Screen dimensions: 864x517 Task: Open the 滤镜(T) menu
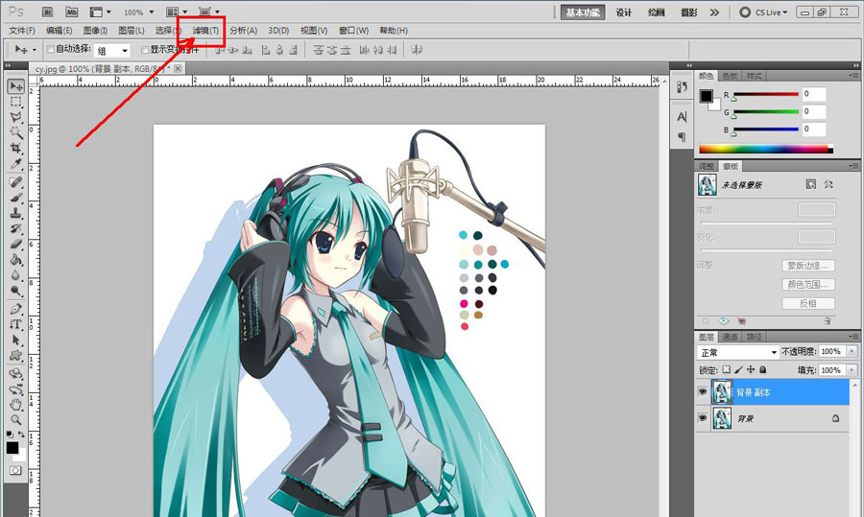[205, 31]
